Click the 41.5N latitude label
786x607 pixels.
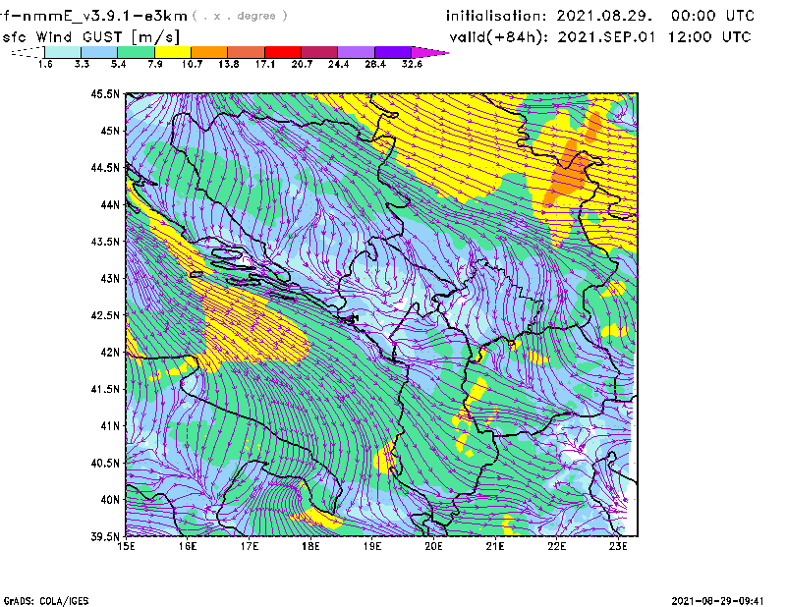(x=106, y=389)
